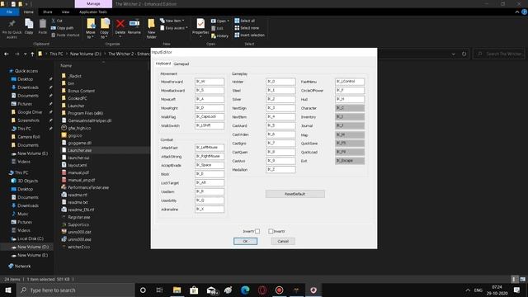Click Select all in the ribbon
Screen dimensions: 528x297
pyautogui.click(x=245, y=21)
